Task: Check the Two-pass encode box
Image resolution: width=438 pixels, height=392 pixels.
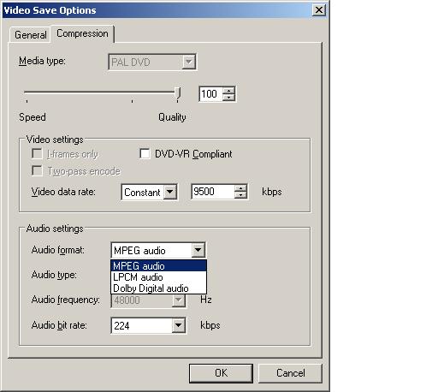Action: click(37, 171)
